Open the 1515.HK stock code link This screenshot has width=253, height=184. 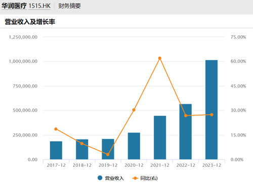pyautogui.click(x=39, y=6)
